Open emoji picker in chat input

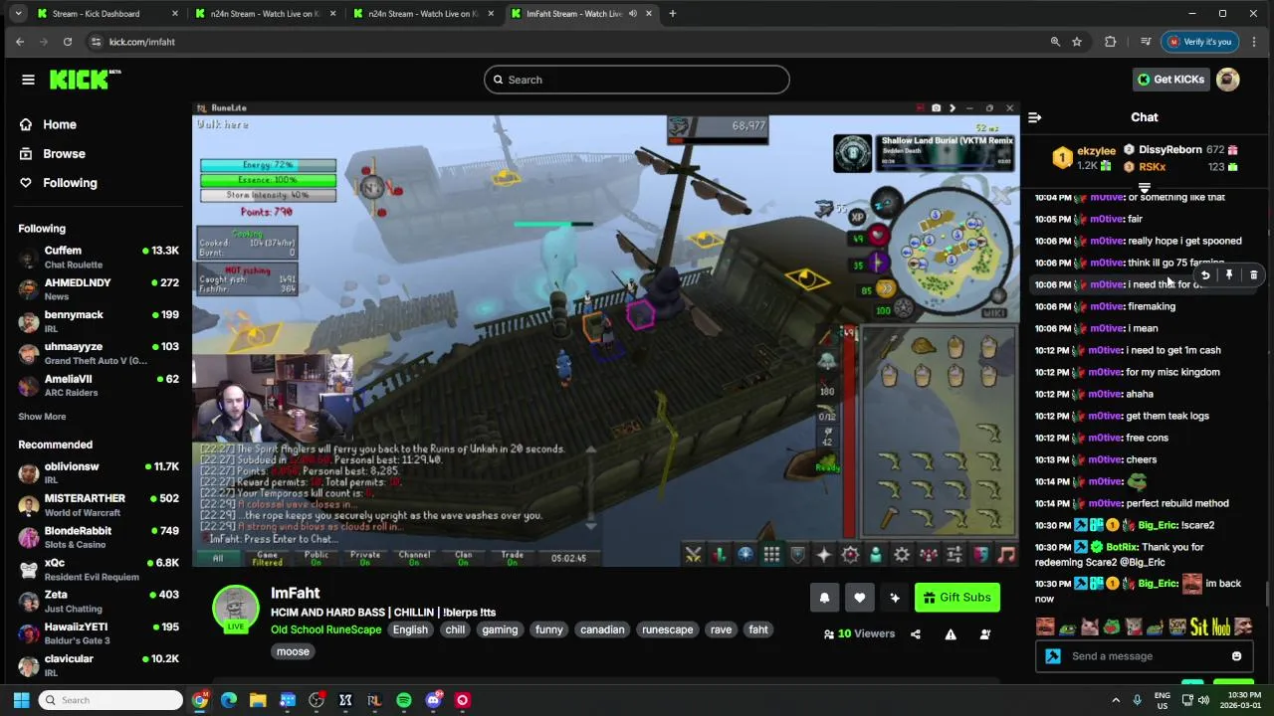(x=1236, y=656)
